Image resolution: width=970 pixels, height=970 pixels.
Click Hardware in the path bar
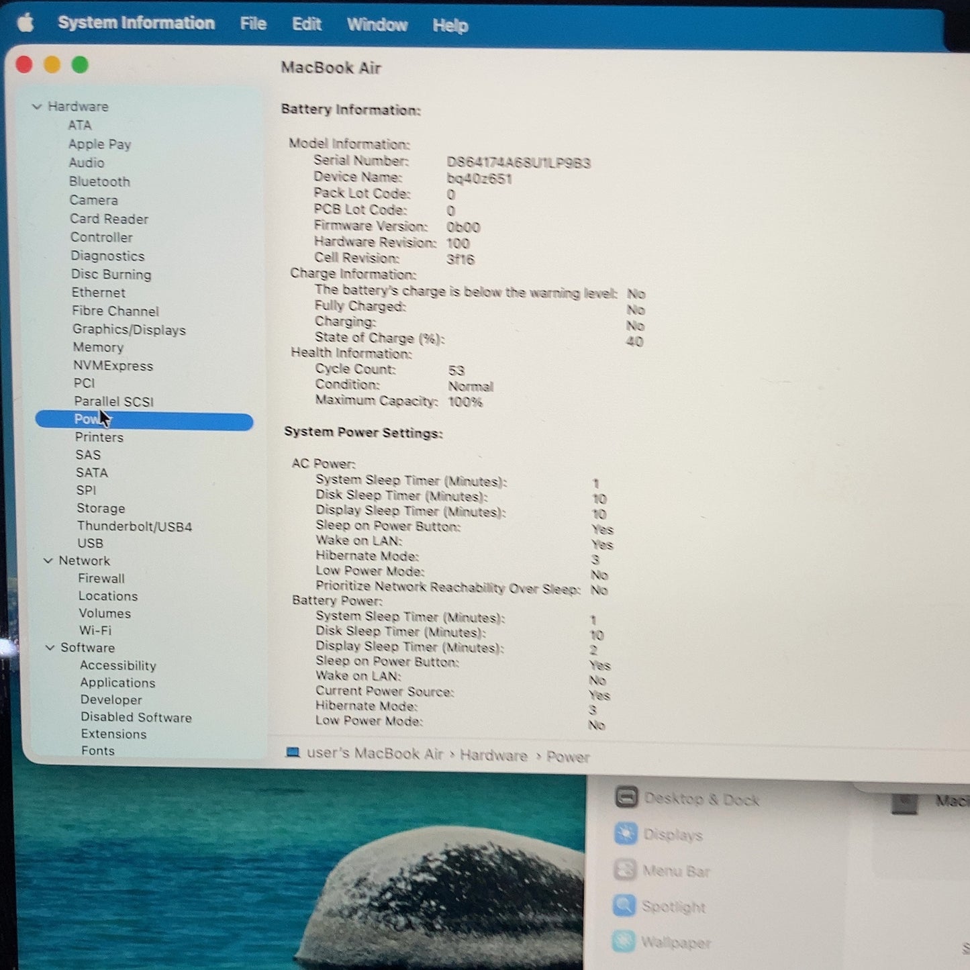tap(493, 756)
